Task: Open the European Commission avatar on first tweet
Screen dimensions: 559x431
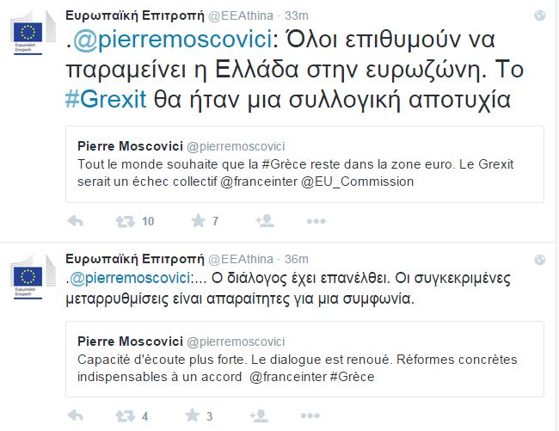Action: [30, 33]
